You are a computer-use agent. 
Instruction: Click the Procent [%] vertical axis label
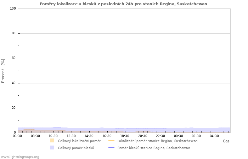(x=3, y=71)
